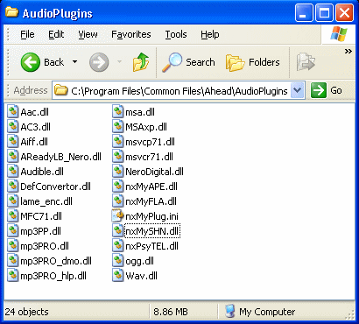Click the Forward arrow button
Screen dimensions: 359x324
(99, 62)
